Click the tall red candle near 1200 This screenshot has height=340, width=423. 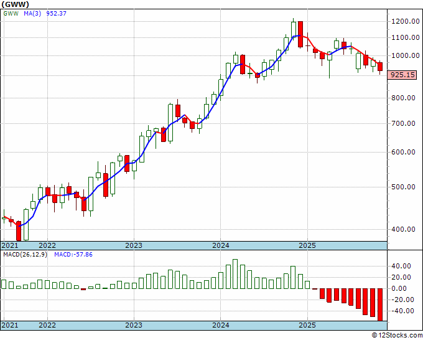pos(300,34)
